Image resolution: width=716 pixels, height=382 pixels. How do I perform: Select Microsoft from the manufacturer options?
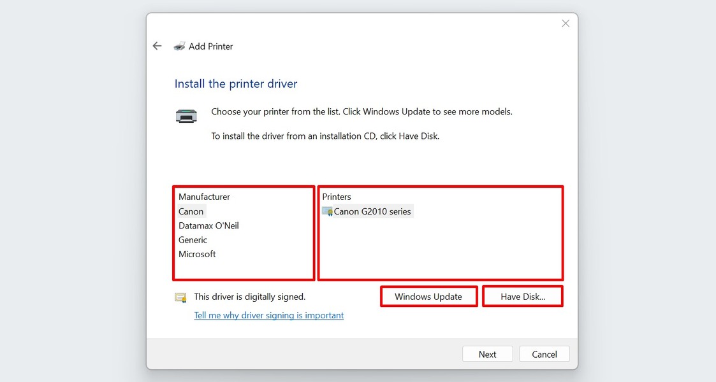pos(197,253)
